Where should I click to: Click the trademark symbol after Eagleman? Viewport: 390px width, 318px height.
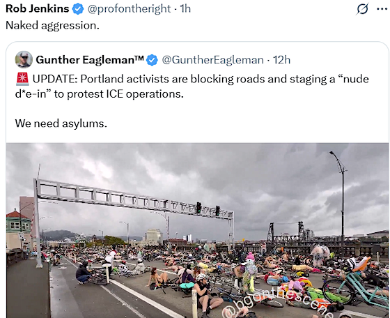(139, 58)
